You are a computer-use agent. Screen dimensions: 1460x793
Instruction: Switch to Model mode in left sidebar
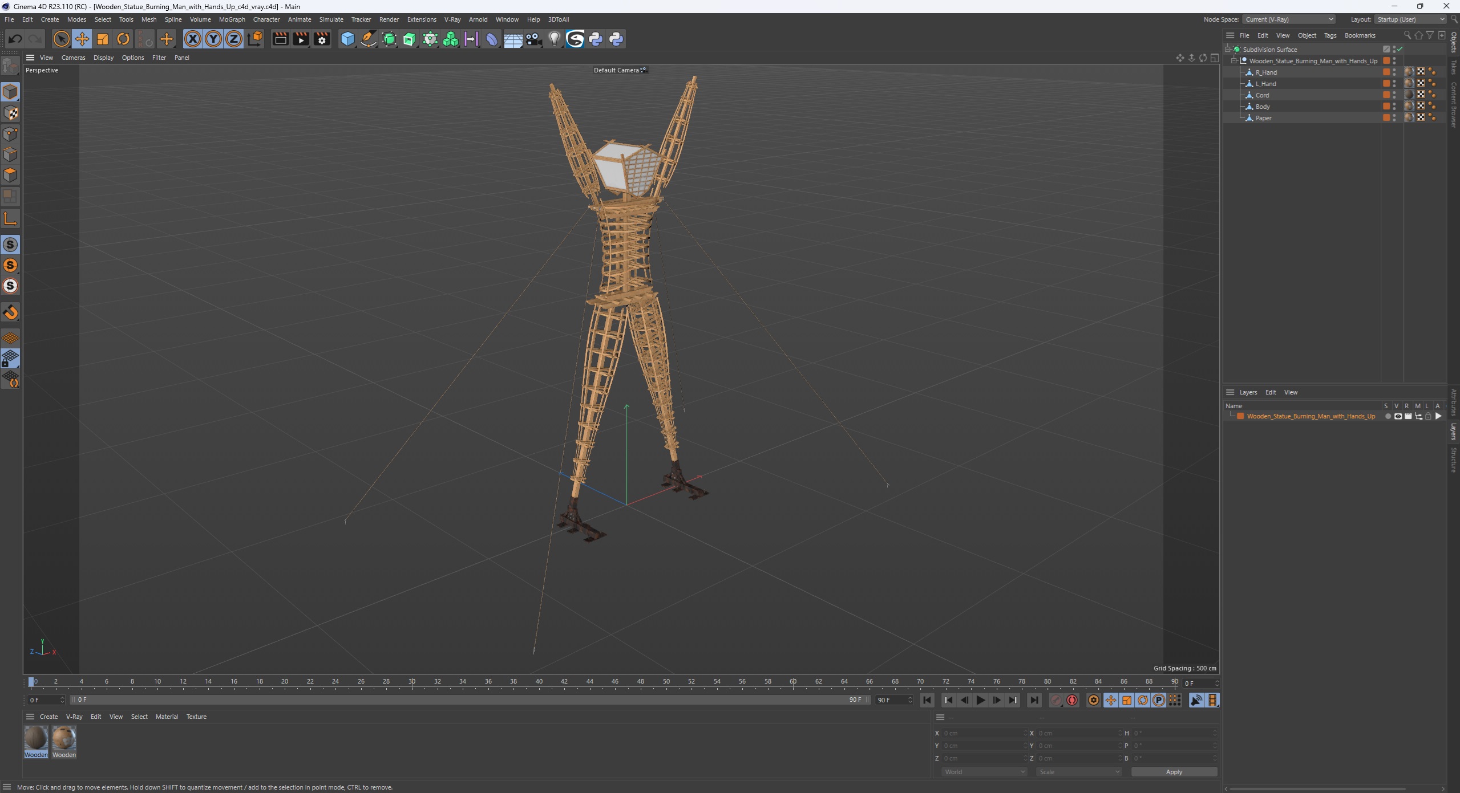click(x=10, y=92)
